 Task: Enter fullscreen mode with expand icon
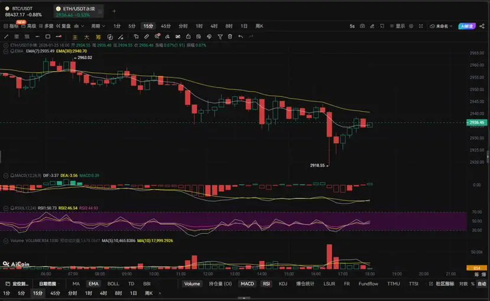tap(421, 26)
